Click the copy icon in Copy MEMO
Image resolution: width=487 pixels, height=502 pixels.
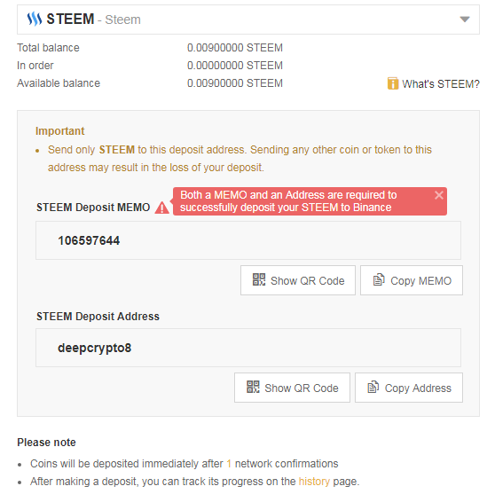coord(379,279)
